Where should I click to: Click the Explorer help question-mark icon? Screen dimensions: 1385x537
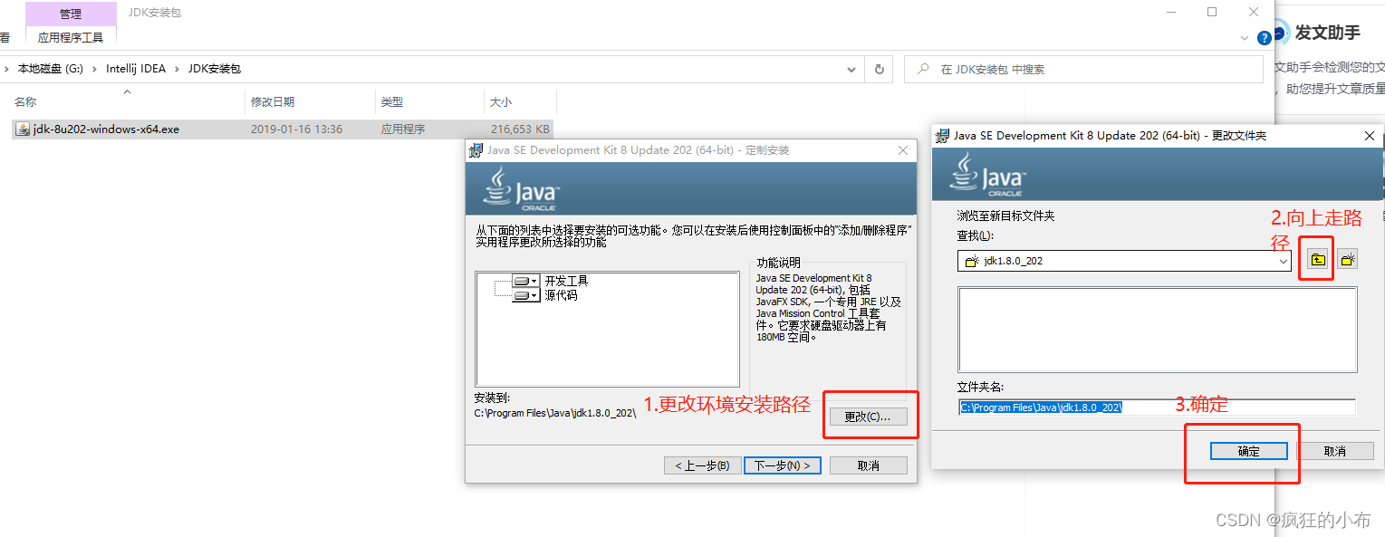tap(1265, 38)
